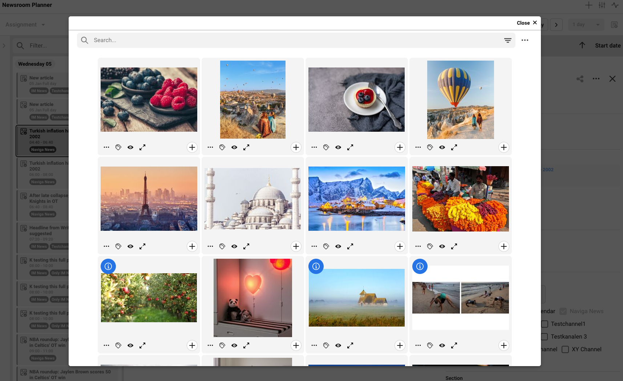
Task: Open the three-dot menu beside search bar
Action: click(x=525, y=40)
